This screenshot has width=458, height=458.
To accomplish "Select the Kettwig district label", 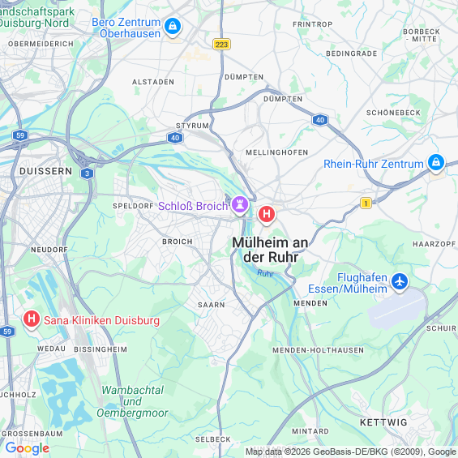I will click(383, 422).
